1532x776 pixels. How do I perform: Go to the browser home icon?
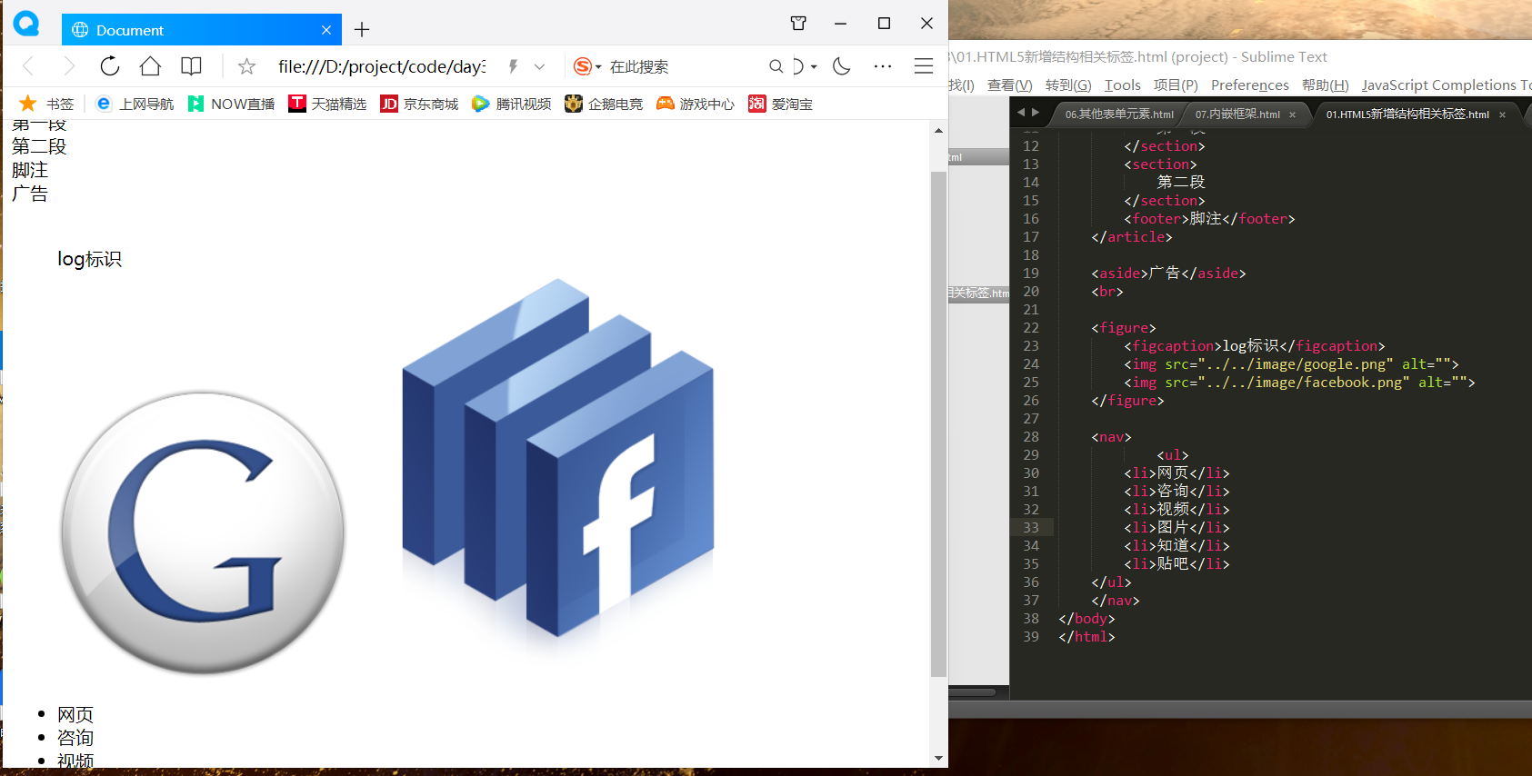point(150,66)
